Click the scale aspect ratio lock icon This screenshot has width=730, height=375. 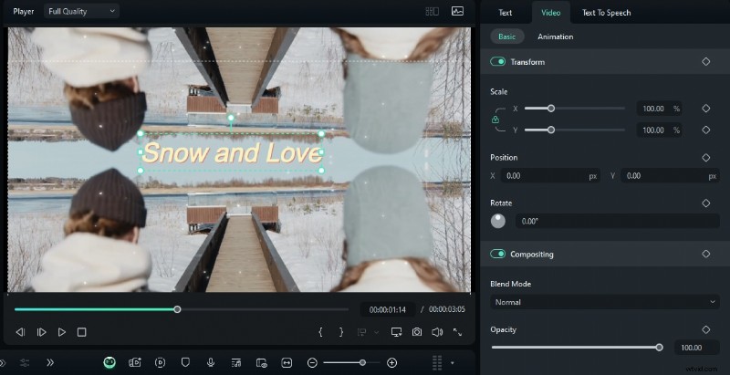pos(495,120)
